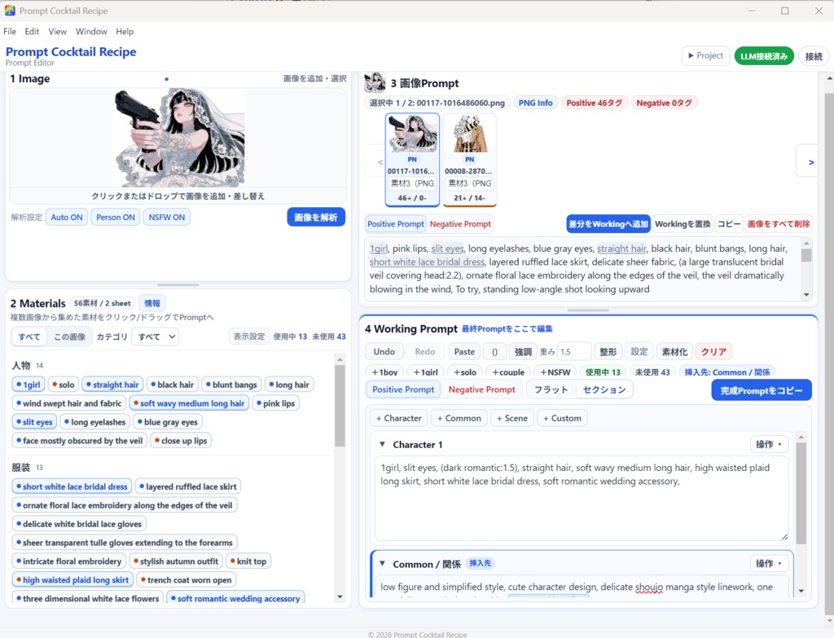Open the Window menu
Screen dimensions: 834x638
coord(91,32)
